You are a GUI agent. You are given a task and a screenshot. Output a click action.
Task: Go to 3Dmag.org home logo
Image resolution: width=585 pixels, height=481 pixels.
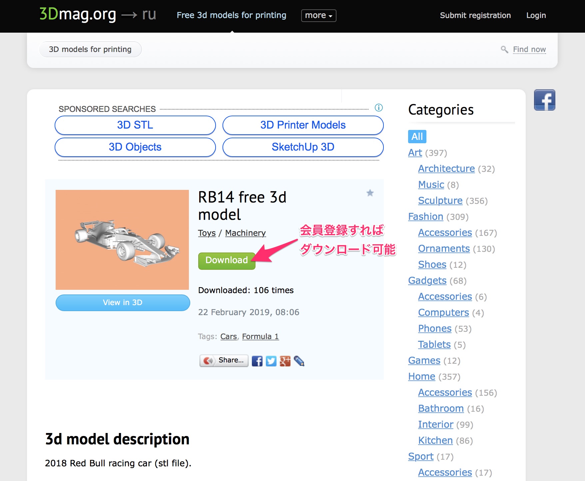78,14
